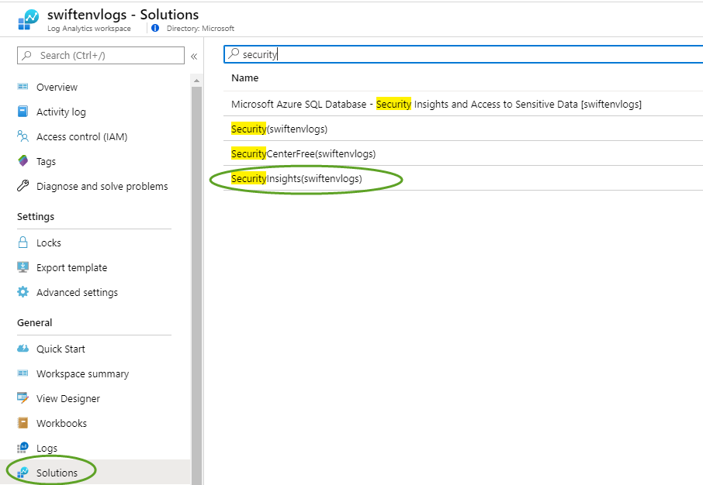This screenshot has height=485, width=703.
Task: Click the Solutions icon in sidebar
Action: point(23,472)
